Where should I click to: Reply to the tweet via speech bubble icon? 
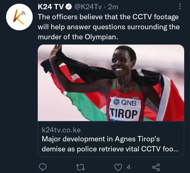tap(43, 167)
